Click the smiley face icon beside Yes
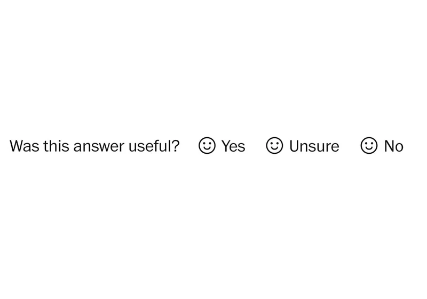Screen dimensions: 427x299 [207, 145]
